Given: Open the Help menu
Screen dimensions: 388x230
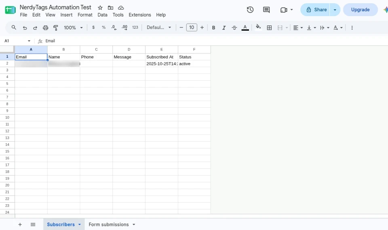Looking at the screenshot, I should [x=161, y=15].
